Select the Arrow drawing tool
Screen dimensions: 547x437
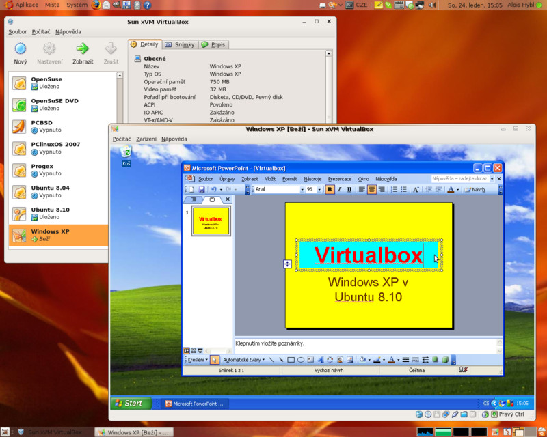pos(281,360)
